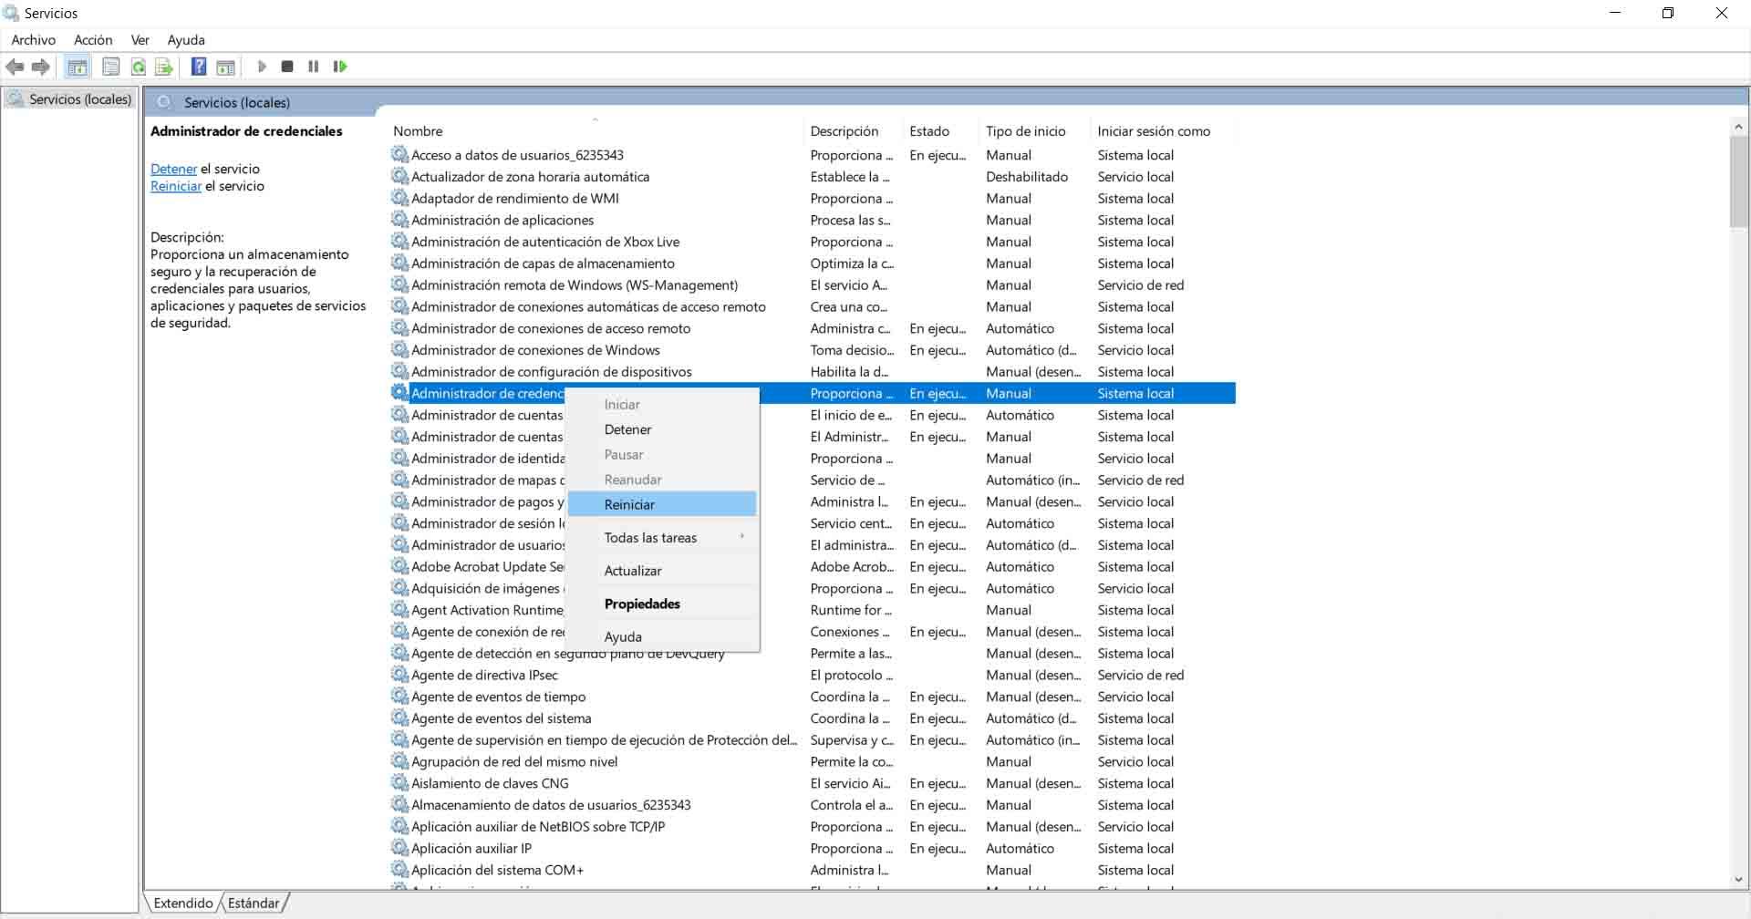
Task: Click the gear icon beside Administrador de conexiones de Windows
Action: [399, 349]
